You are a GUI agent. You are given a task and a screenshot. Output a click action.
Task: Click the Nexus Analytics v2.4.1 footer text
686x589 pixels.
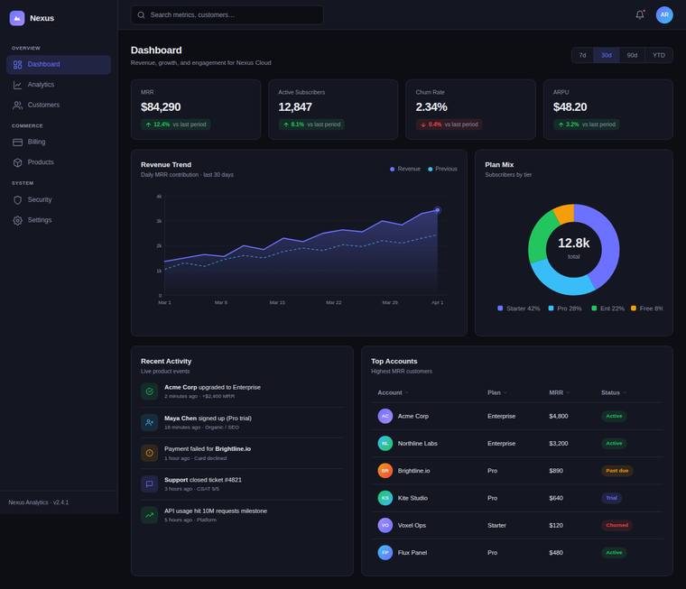[x=39, y=502]
